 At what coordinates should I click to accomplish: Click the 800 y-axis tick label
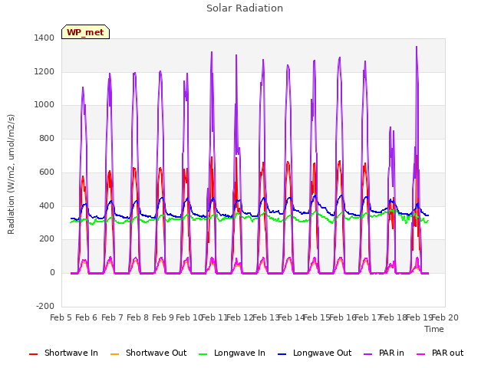(x=47, y=138)
